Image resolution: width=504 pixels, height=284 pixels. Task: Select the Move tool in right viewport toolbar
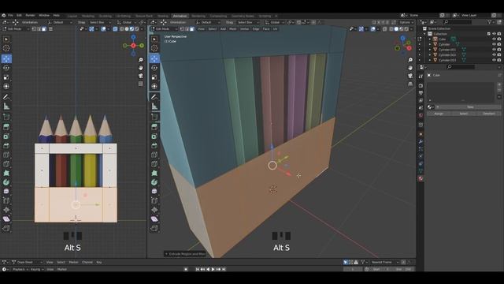(154, 58)
